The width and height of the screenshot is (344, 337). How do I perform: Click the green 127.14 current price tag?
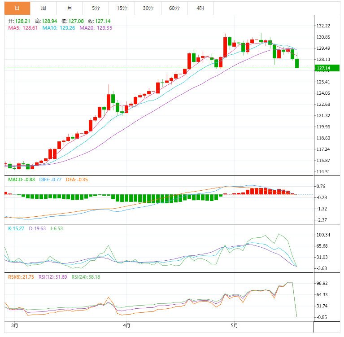(327, 68)
